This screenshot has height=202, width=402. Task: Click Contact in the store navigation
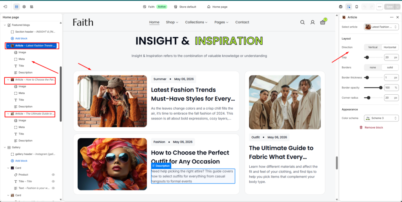pos(242,22)
